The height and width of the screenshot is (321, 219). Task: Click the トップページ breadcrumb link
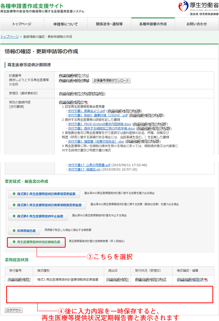pyautogui.click(x=9, y=37)
